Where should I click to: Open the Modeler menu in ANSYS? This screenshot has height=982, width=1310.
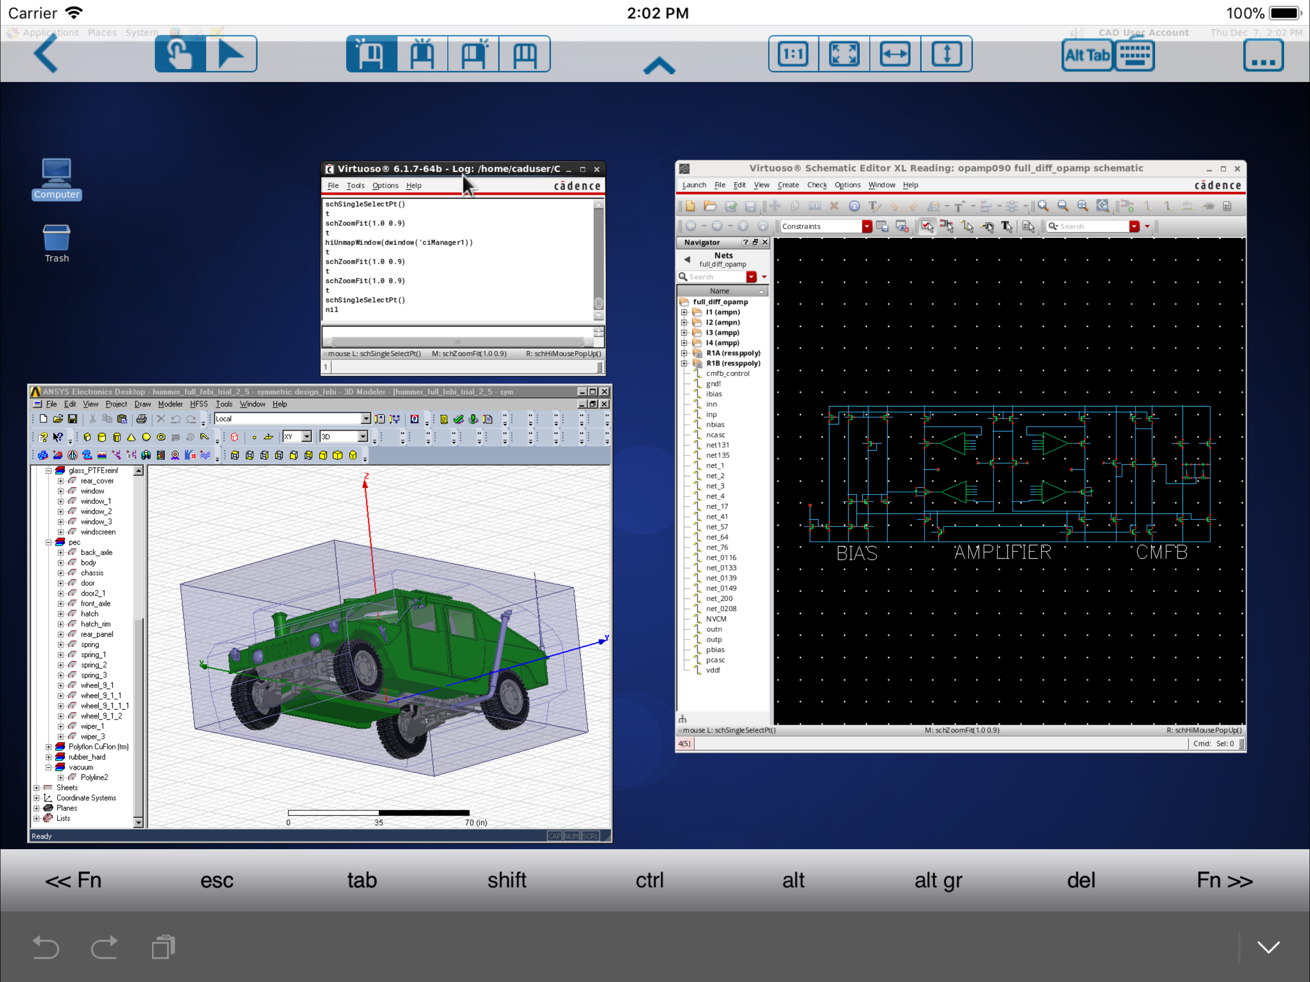tap(170, 404)
